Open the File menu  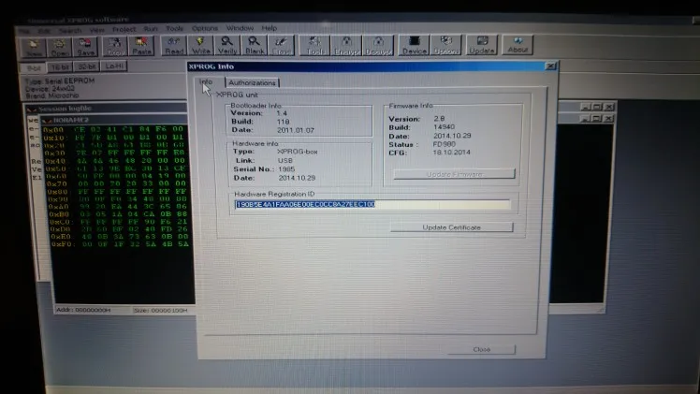23,31
